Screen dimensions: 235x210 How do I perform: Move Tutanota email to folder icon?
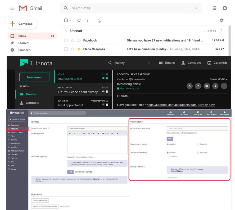click(x=207, y=86)
